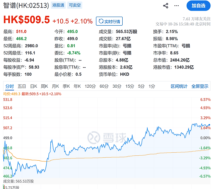Click the 港股股本 value 2.63亿

(126, 67)
